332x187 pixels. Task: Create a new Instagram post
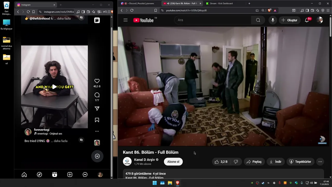click(x=70, y=175)
